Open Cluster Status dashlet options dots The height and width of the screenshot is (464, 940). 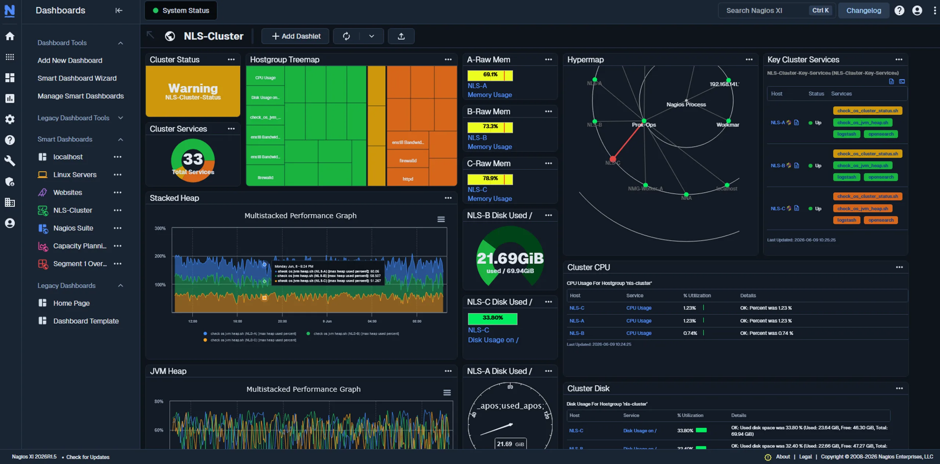231,60
